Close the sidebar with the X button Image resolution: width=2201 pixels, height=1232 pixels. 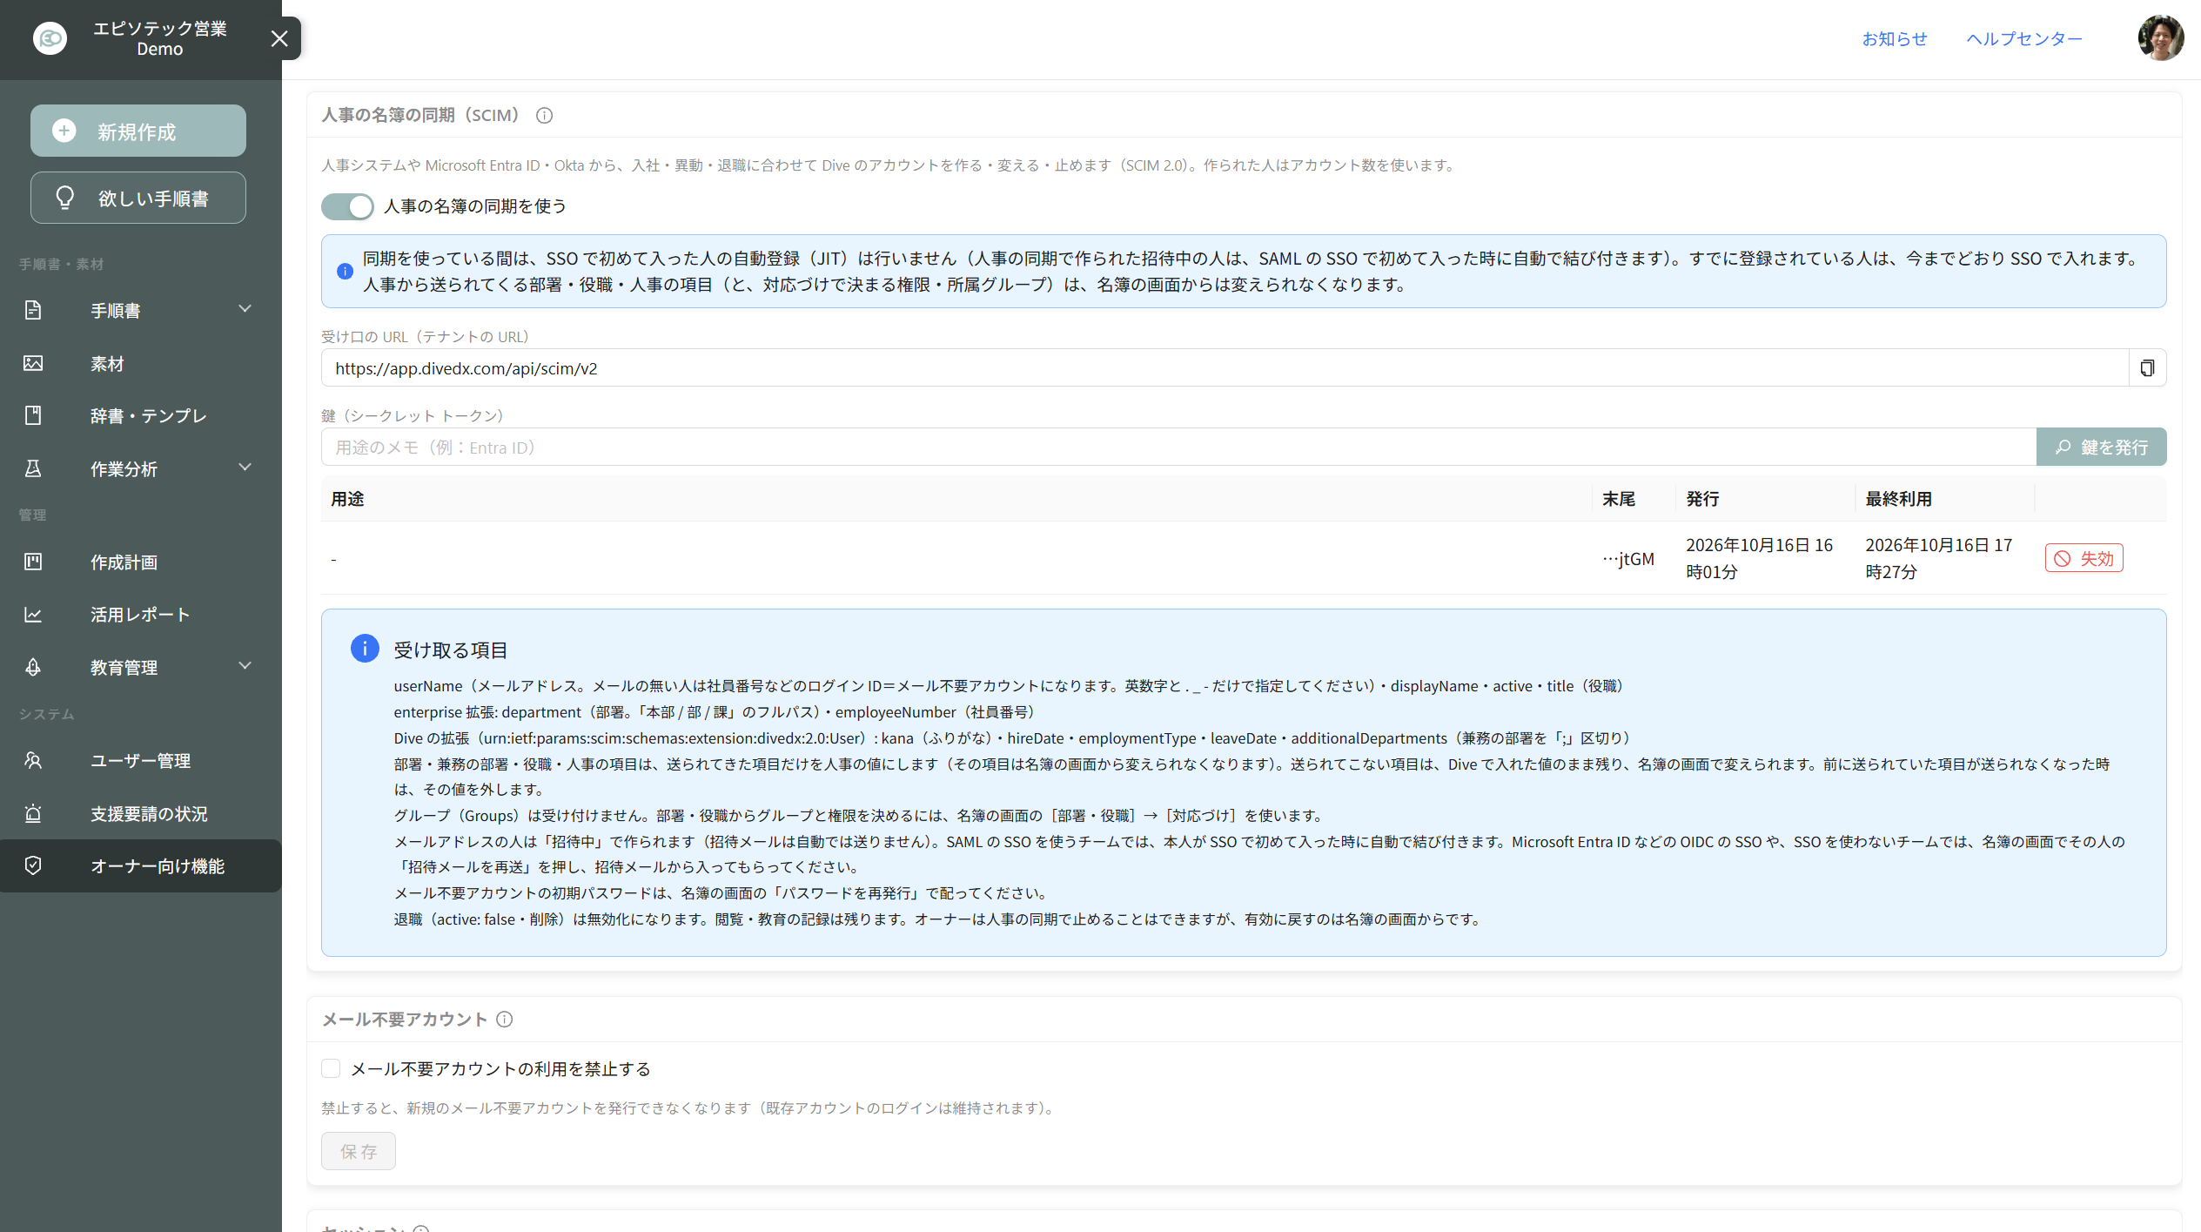(x=279, y=38)
